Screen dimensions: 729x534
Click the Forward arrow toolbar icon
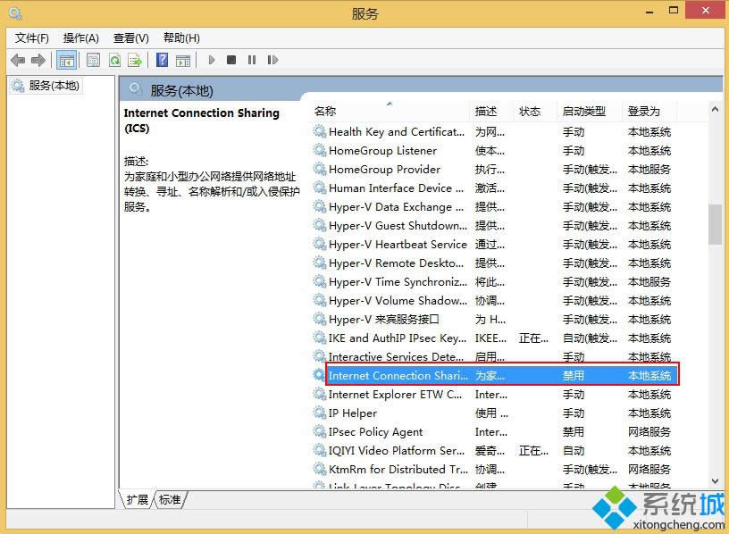point(38,60)
